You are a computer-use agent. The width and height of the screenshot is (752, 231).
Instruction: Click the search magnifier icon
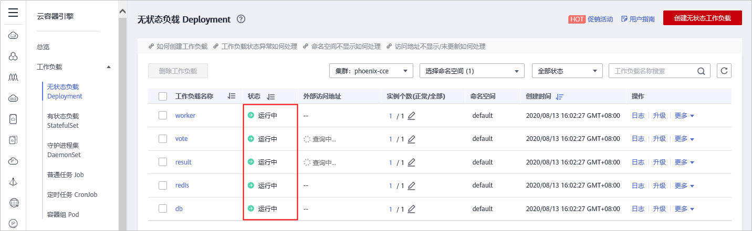[701, 71]
